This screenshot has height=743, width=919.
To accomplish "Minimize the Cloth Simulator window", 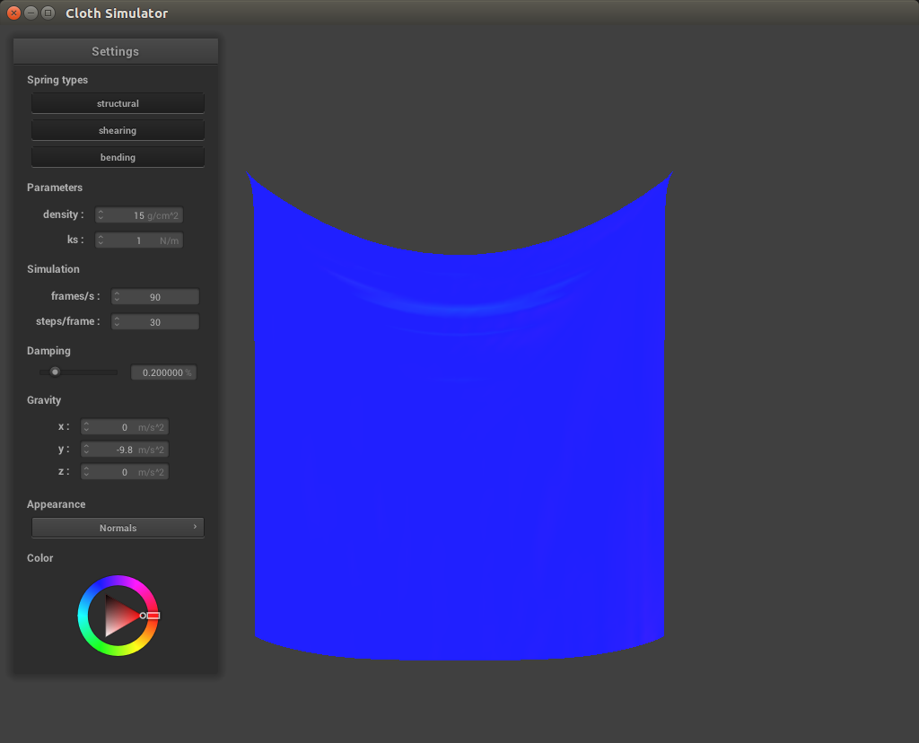I will tap(31, 13).
